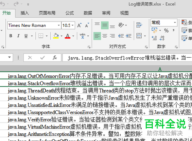Select the 审阅 ribbon tab

pyautogui.click(x=106, y=13)
